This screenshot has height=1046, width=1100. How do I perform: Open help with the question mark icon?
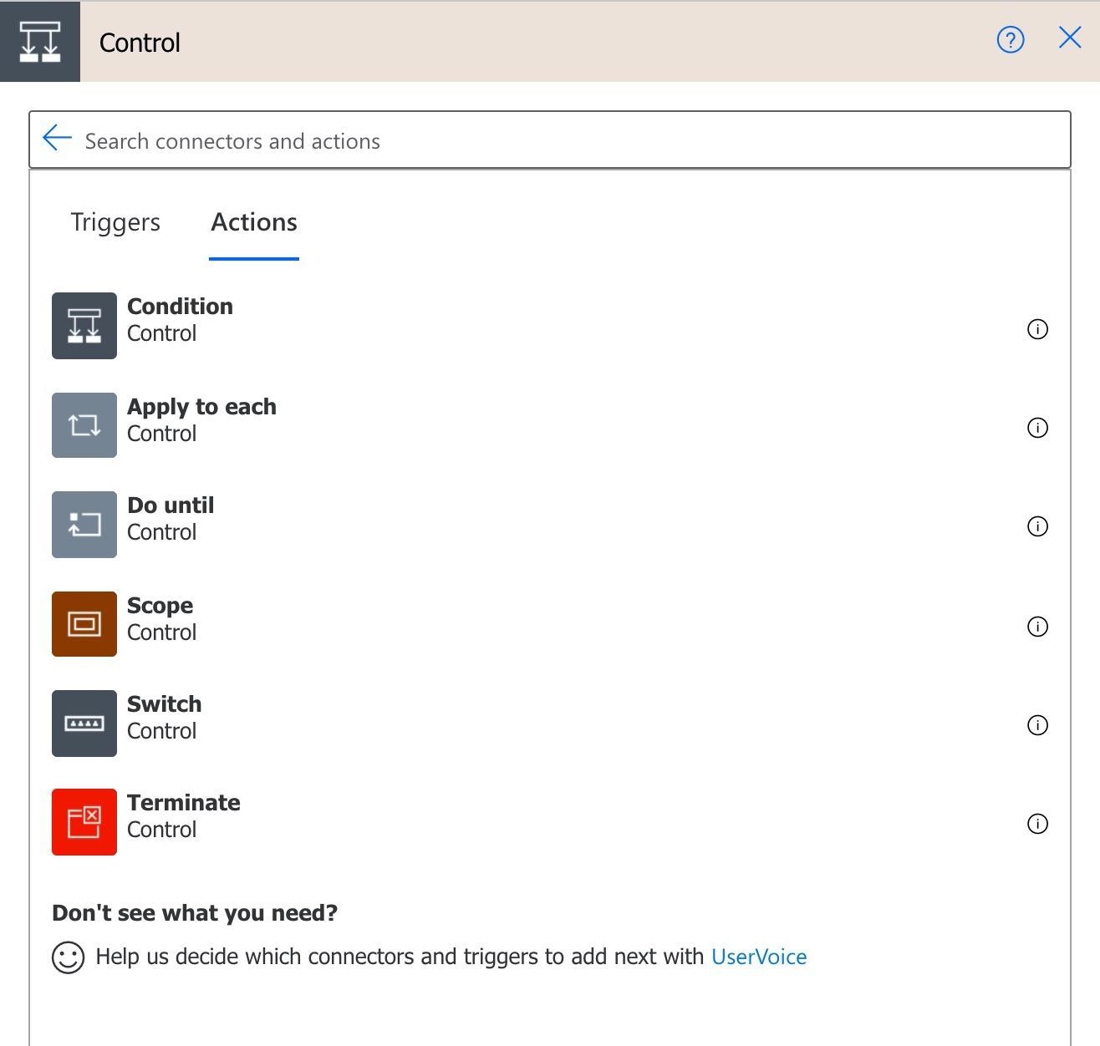coord(1011,39)
